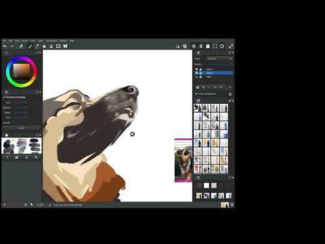This screenshot has height=244, width=325.
Task: Click the Redo arrow in the toolbar
Action: pyautogui.click(x=12, y=46)
